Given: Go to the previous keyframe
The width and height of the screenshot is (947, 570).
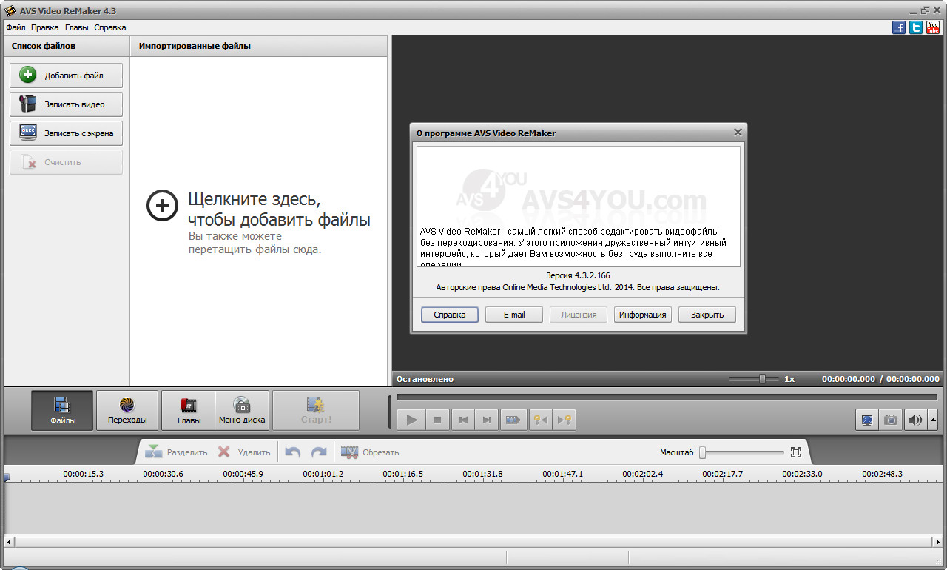Looking at the screenshot, I should [x=541, y=420].
